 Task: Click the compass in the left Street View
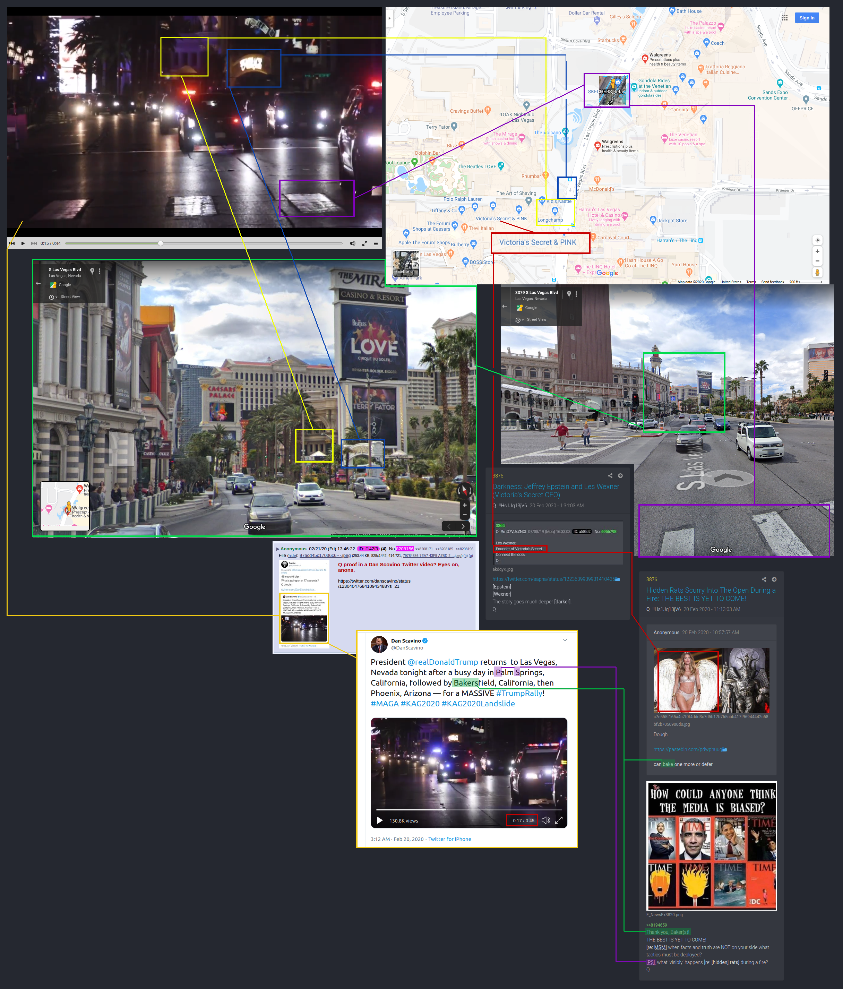click(x=464, y=490)
